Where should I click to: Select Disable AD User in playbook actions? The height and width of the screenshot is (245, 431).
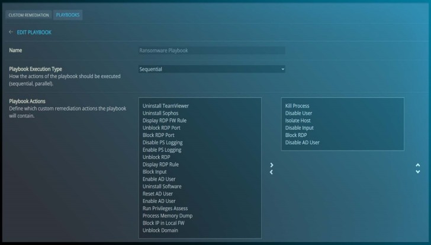[x=302, y=142]
